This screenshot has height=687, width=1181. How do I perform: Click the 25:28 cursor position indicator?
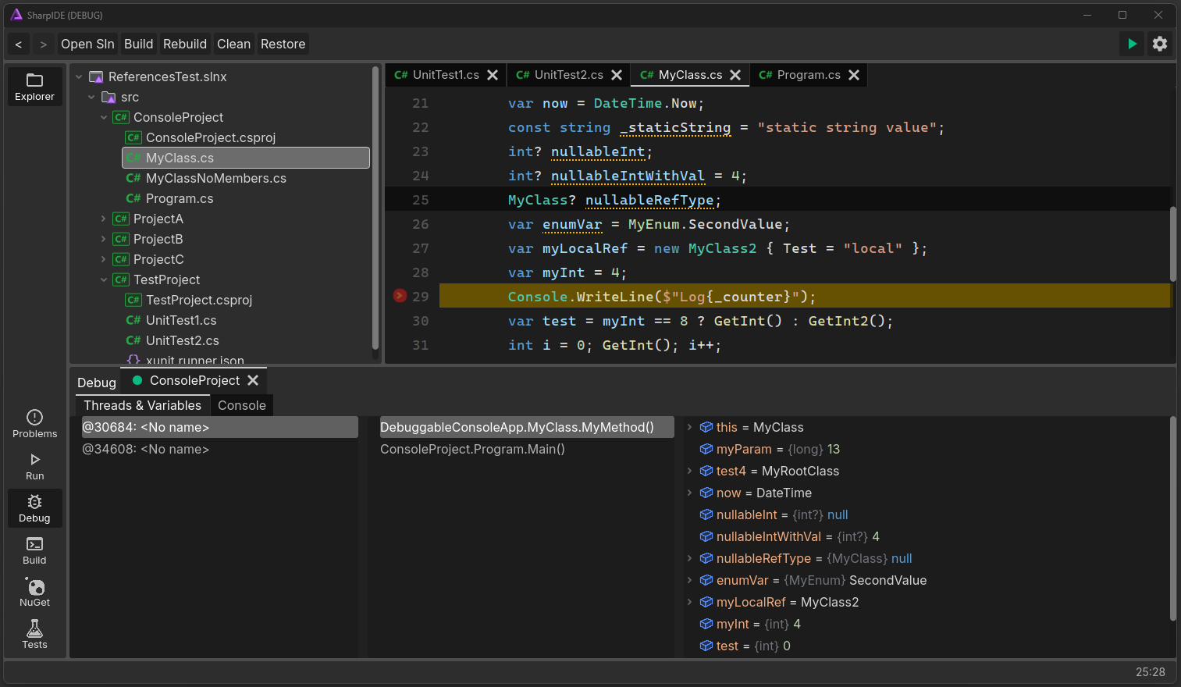tap(1150, 672)
